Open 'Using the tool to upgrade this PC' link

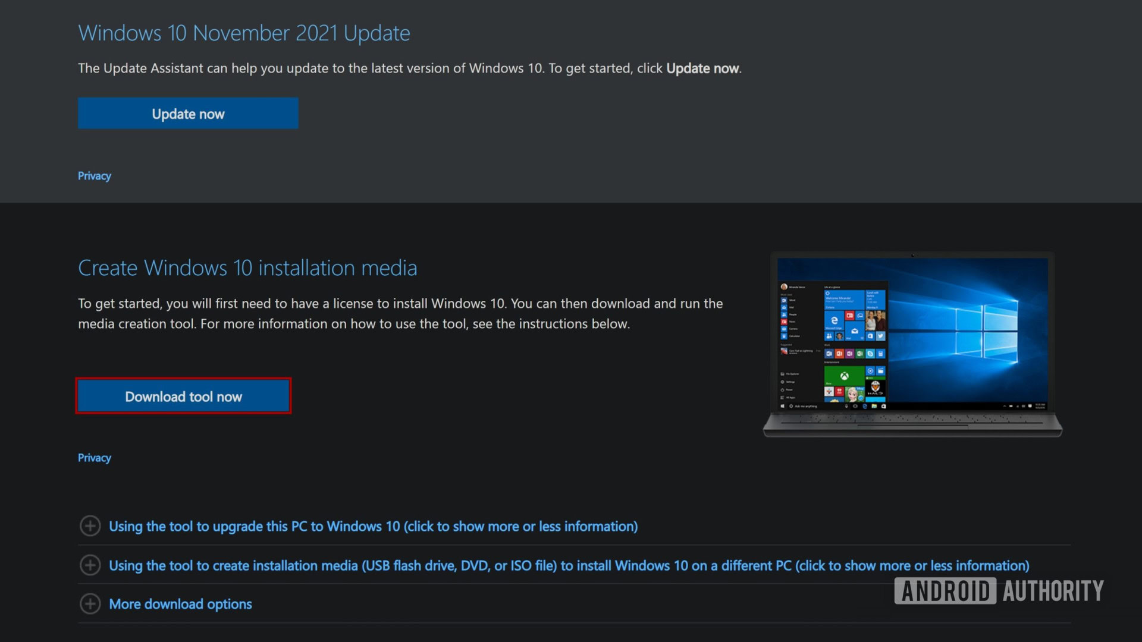[374, 527]
